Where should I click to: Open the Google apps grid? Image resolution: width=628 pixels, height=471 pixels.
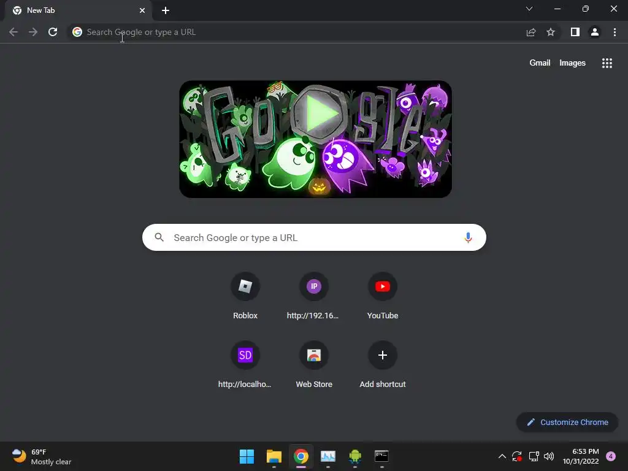(607, 63)
